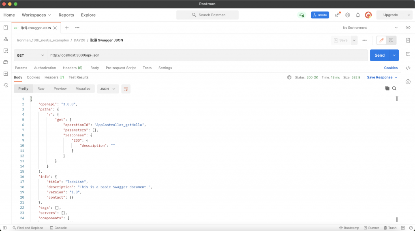
Task: Open a new request tab
Action: tap(67, 28)
